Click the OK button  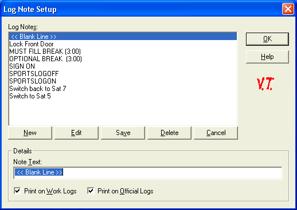[267, 39]
